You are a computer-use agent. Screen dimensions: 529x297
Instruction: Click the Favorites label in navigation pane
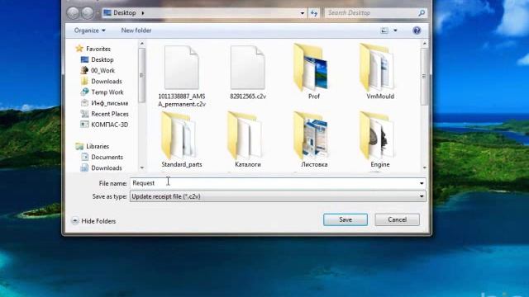point(98,49)
